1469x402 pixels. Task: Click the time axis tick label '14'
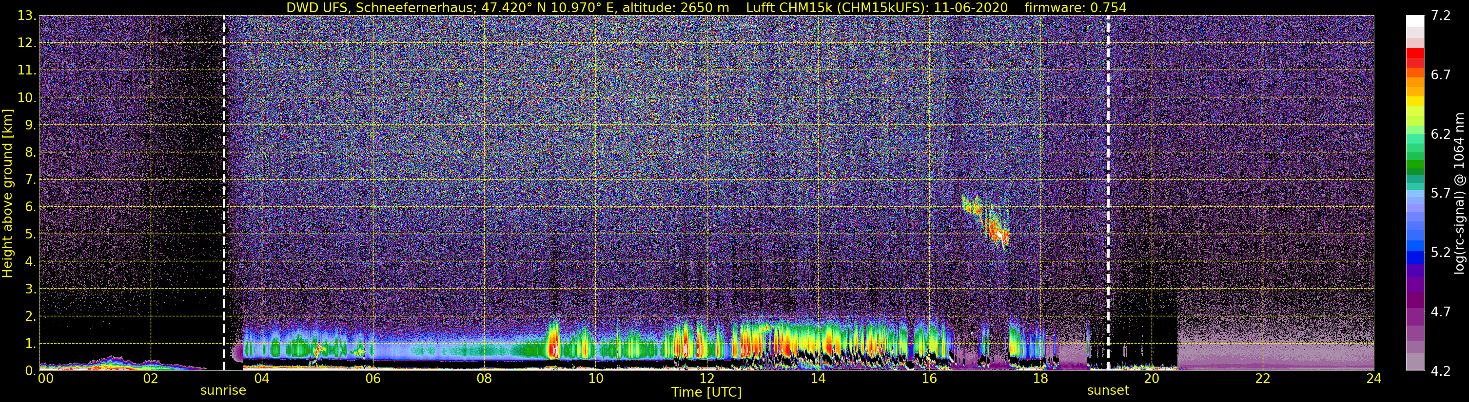[818, 379]
